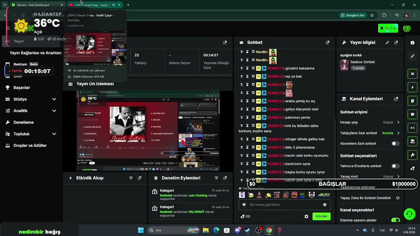Screen dimensions: 420x236
Task: Edit stream info with the Yayın bilgisi pencil
Action: click(x=387, y=43)
